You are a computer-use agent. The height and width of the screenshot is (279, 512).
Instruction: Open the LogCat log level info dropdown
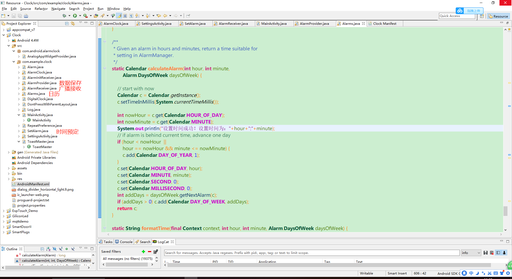click(x=471, y=253)
